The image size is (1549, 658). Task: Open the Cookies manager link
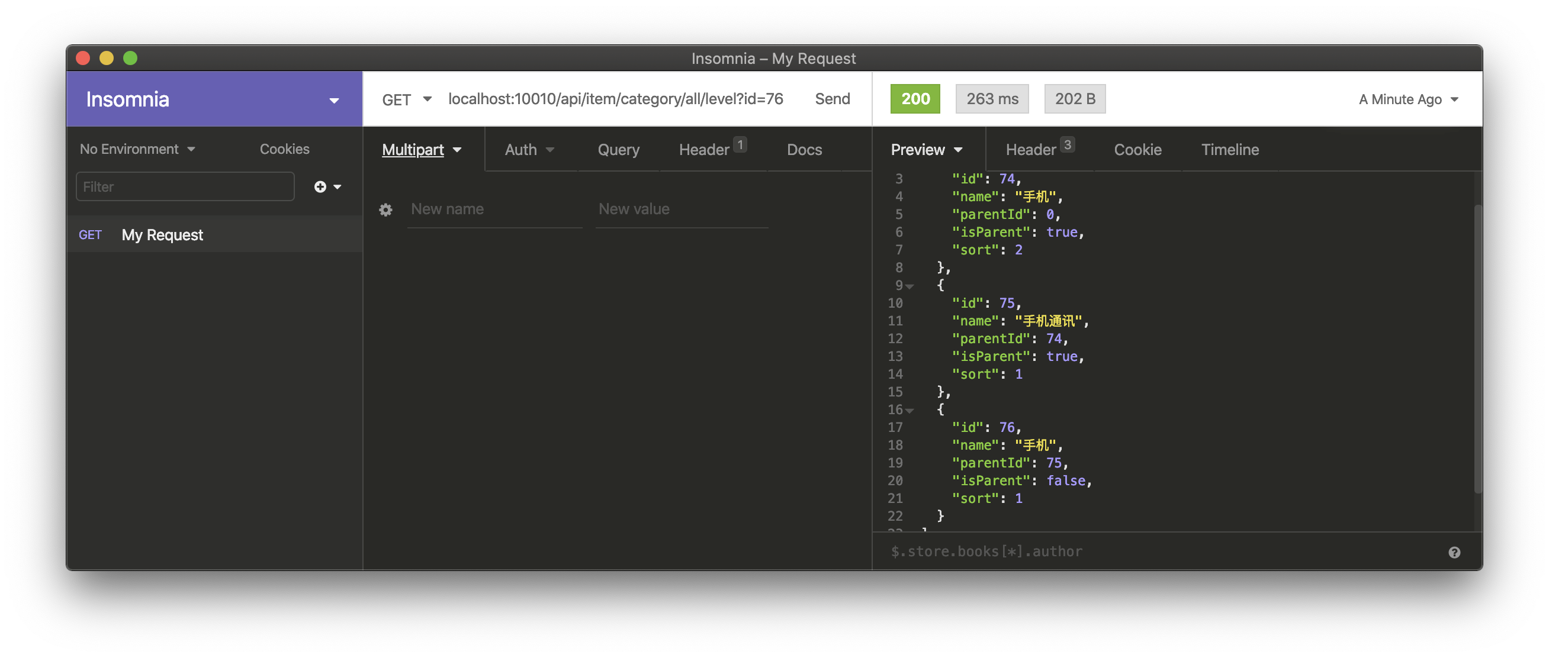click(x=284, y=149)
